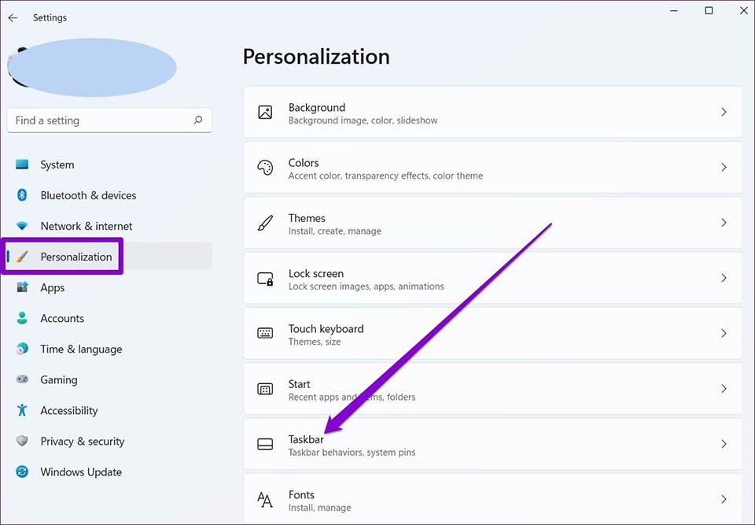Open Gaming settings
This screenshot has width=755, height=525.
coord(110,379)
